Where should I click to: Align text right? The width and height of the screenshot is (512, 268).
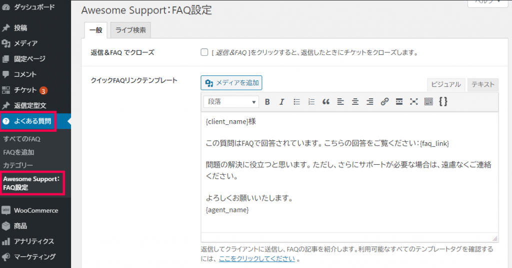click(370, 102)
